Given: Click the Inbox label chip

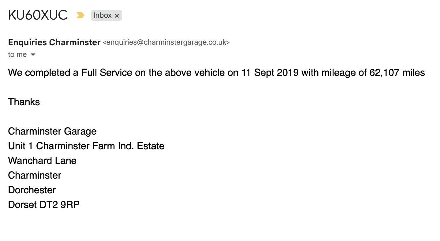Looking at the screenshot, I should click(x=106, y=15).
